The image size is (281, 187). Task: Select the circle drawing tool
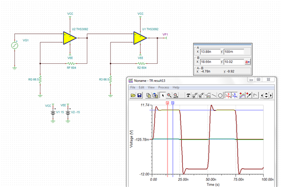coord(220,96)
